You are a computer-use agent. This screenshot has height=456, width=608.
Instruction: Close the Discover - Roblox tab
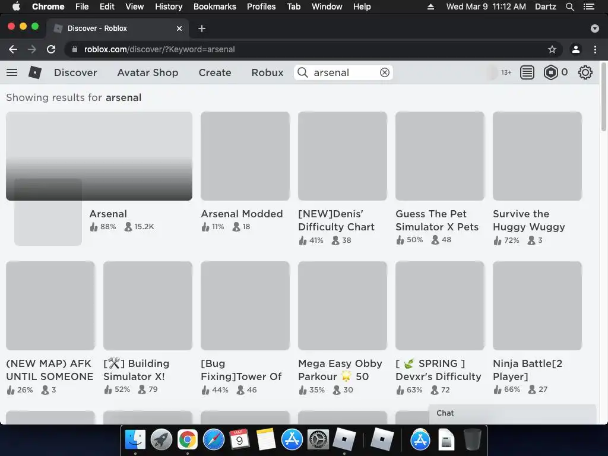179,28
